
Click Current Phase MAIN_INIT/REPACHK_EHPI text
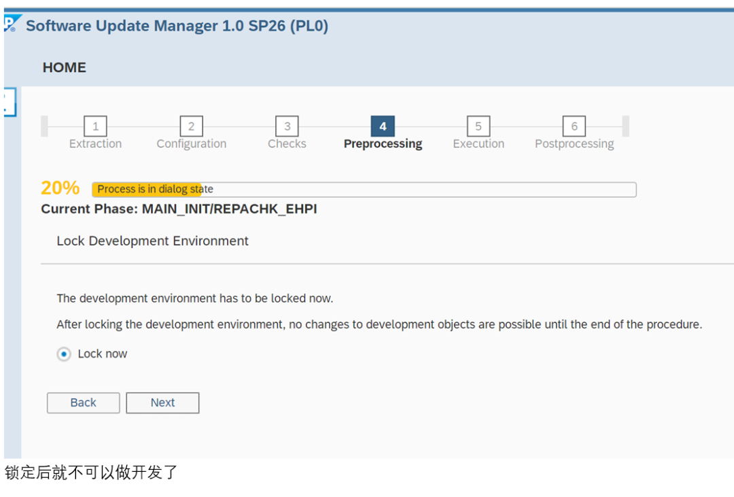pos(179,209)
